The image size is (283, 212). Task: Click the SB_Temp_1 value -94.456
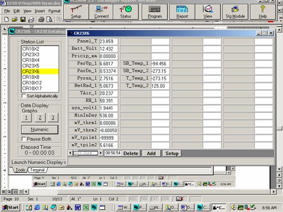tap(160, 63)
